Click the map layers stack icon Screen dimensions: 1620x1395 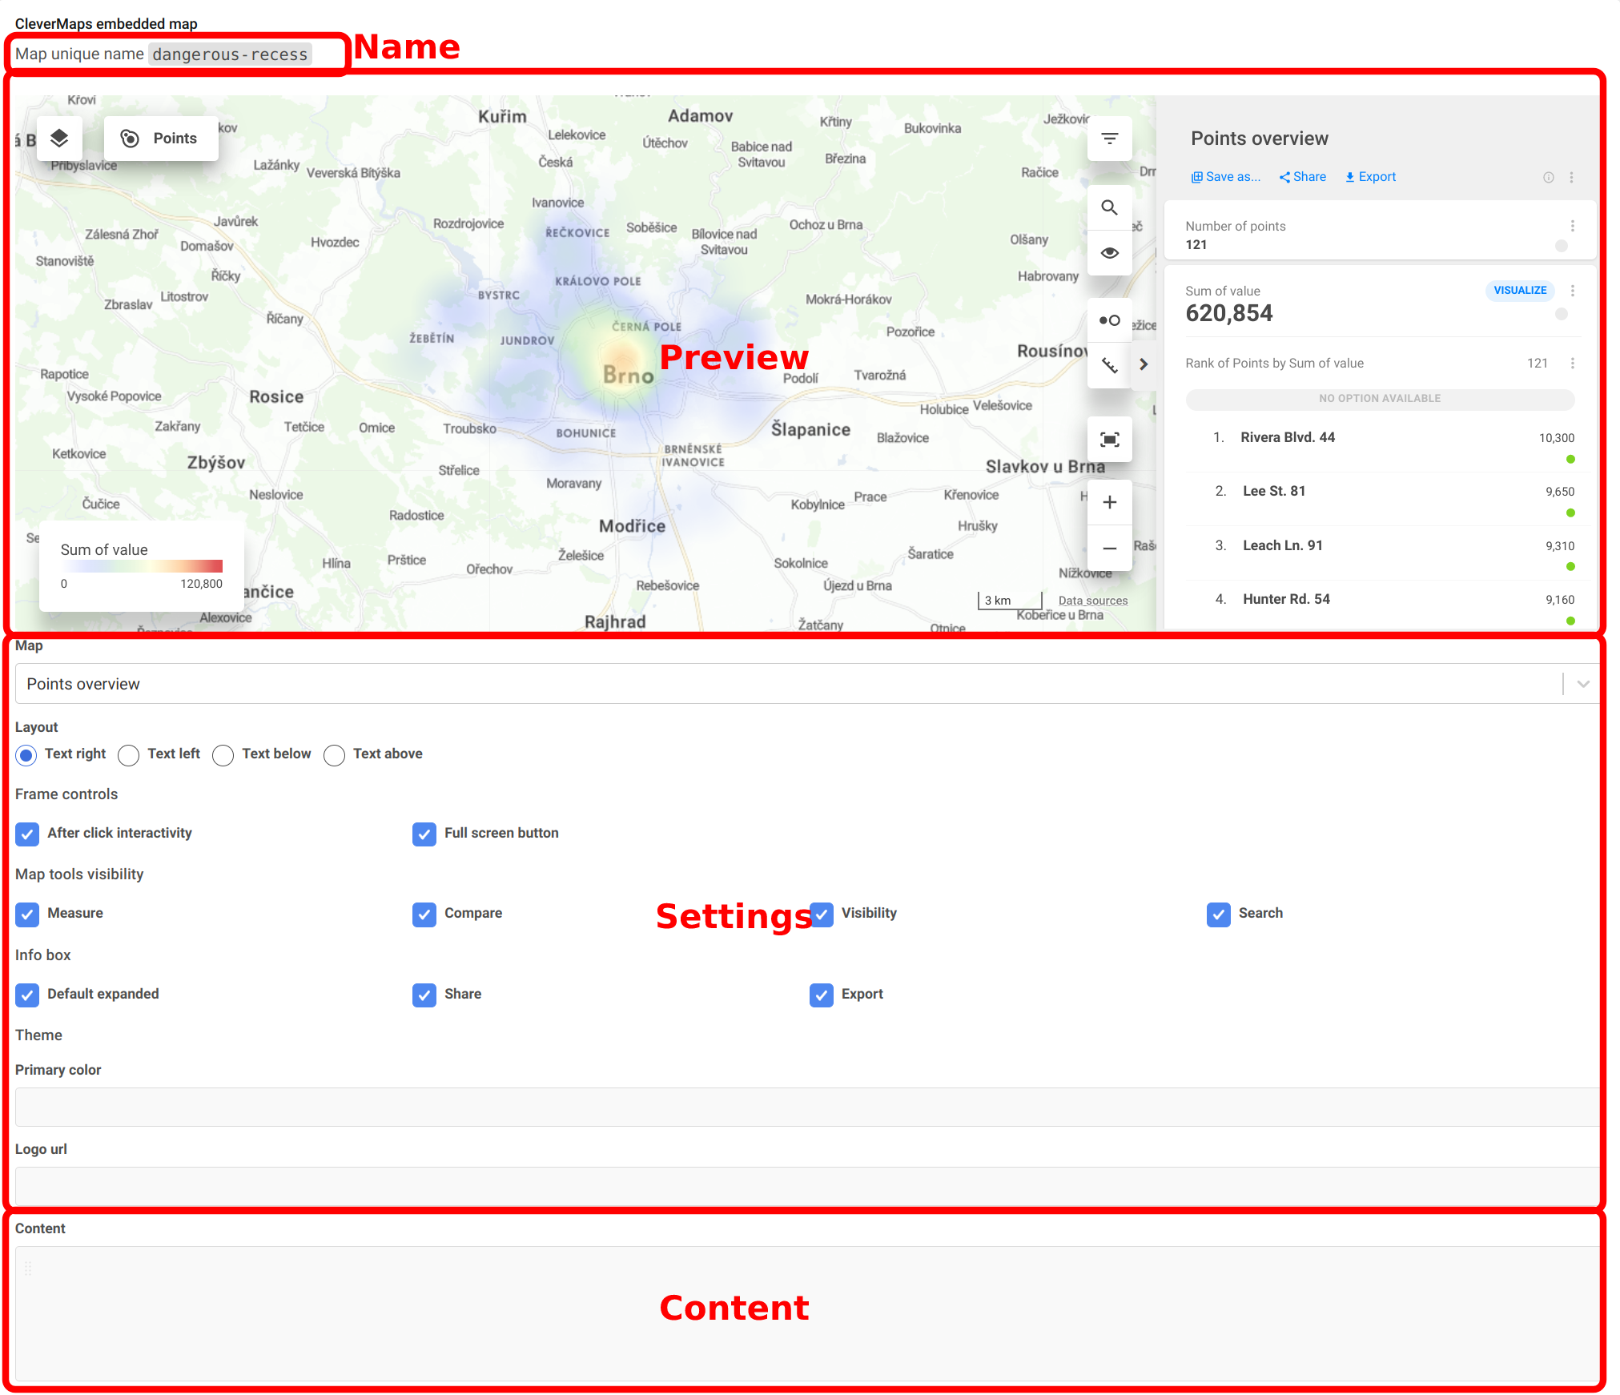(59, 139)
